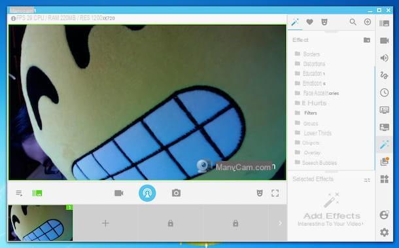Image resolution: width=399 pixels, height=248 pixels.
Task: Expand the Lower Thirds folder
Action: coord(313,133)
